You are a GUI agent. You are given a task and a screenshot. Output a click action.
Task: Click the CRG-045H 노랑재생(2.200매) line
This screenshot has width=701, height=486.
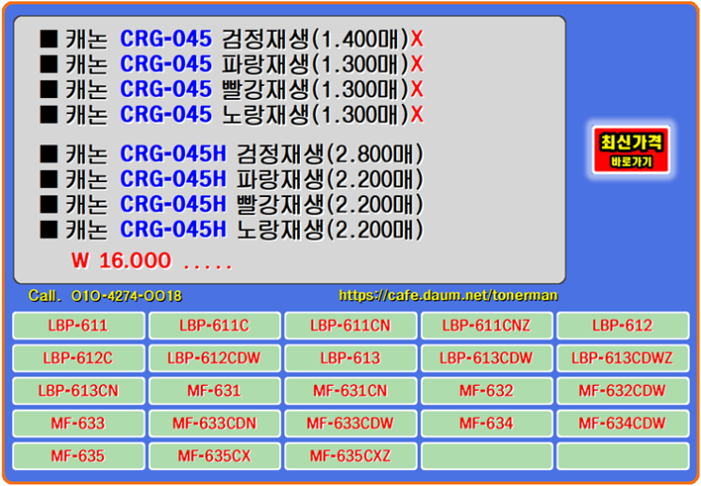tap(231, 230)
